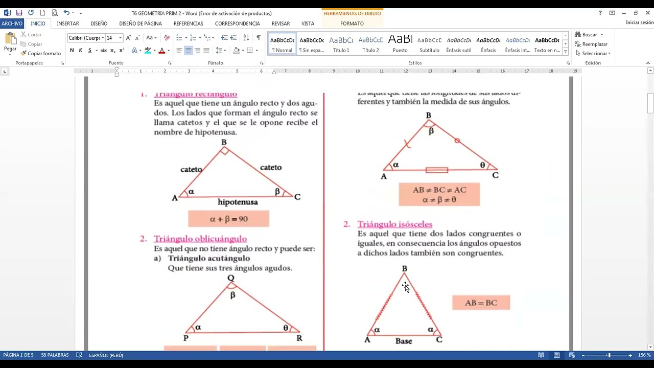
Task: Apply the Título 1 style
Action: point(341,44)
